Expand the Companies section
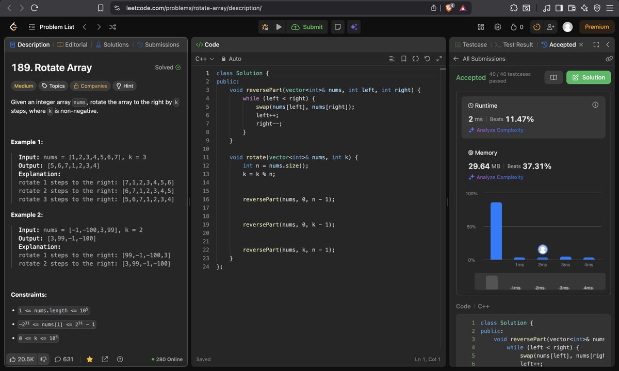The height and width of the screenshot is (371, 619). pyautogui.click(x=90, y=86)
